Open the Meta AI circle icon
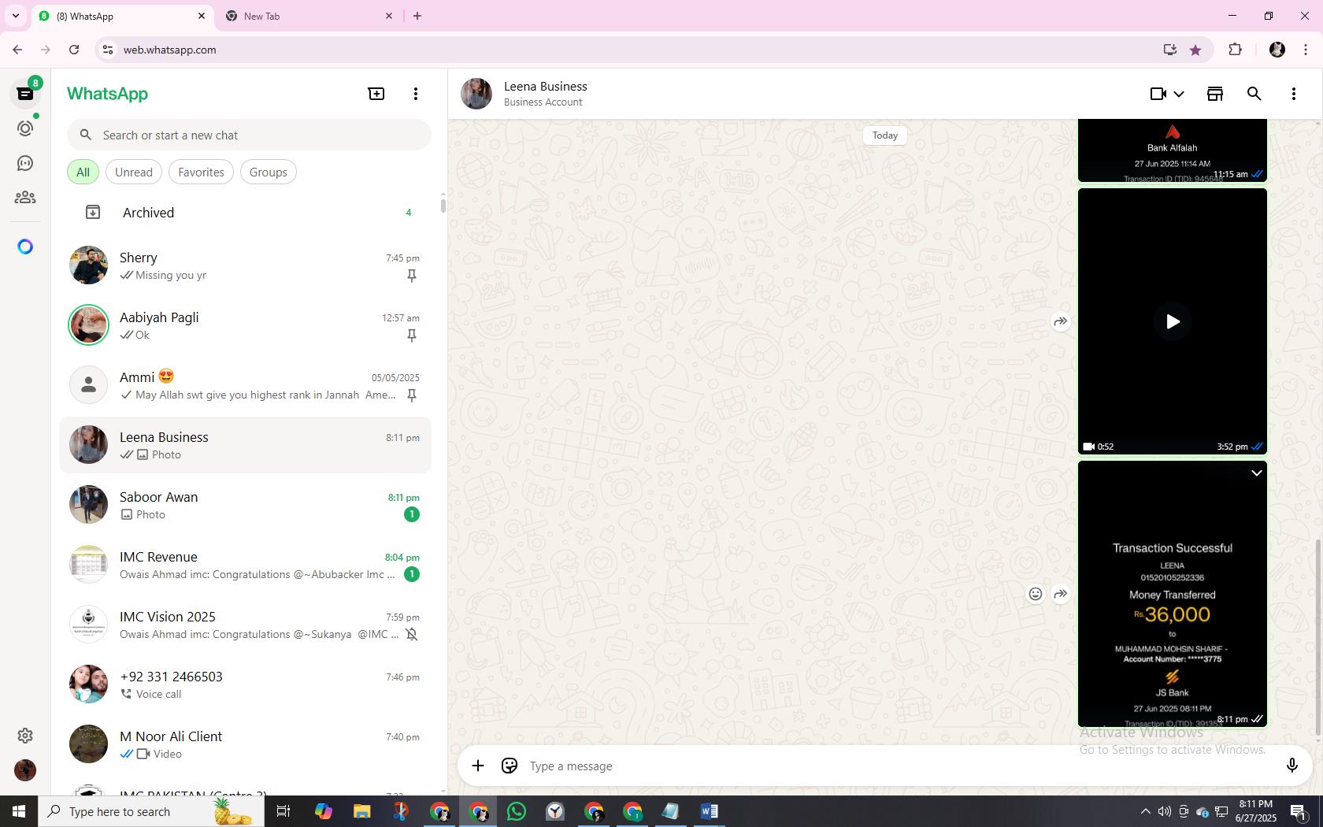Image resolution: width=1323 pixels, height=827 pixels. click(25, 247)
